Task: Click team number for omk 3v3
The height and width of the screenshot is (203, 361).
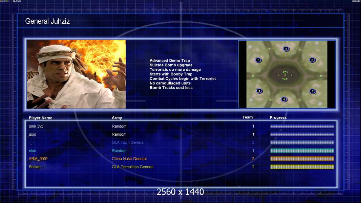Action: pyautogui.click(x=253, y=126)
